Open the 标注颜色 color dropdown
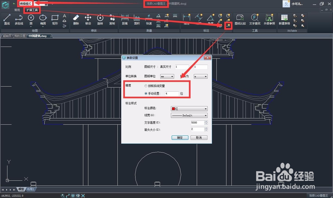The width and height of the screenshot is (333, 198). (x=189, y=109)
